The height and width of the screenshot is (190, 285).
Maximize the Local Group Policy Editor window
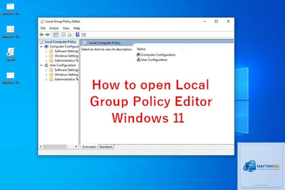[x=216, y=21]
